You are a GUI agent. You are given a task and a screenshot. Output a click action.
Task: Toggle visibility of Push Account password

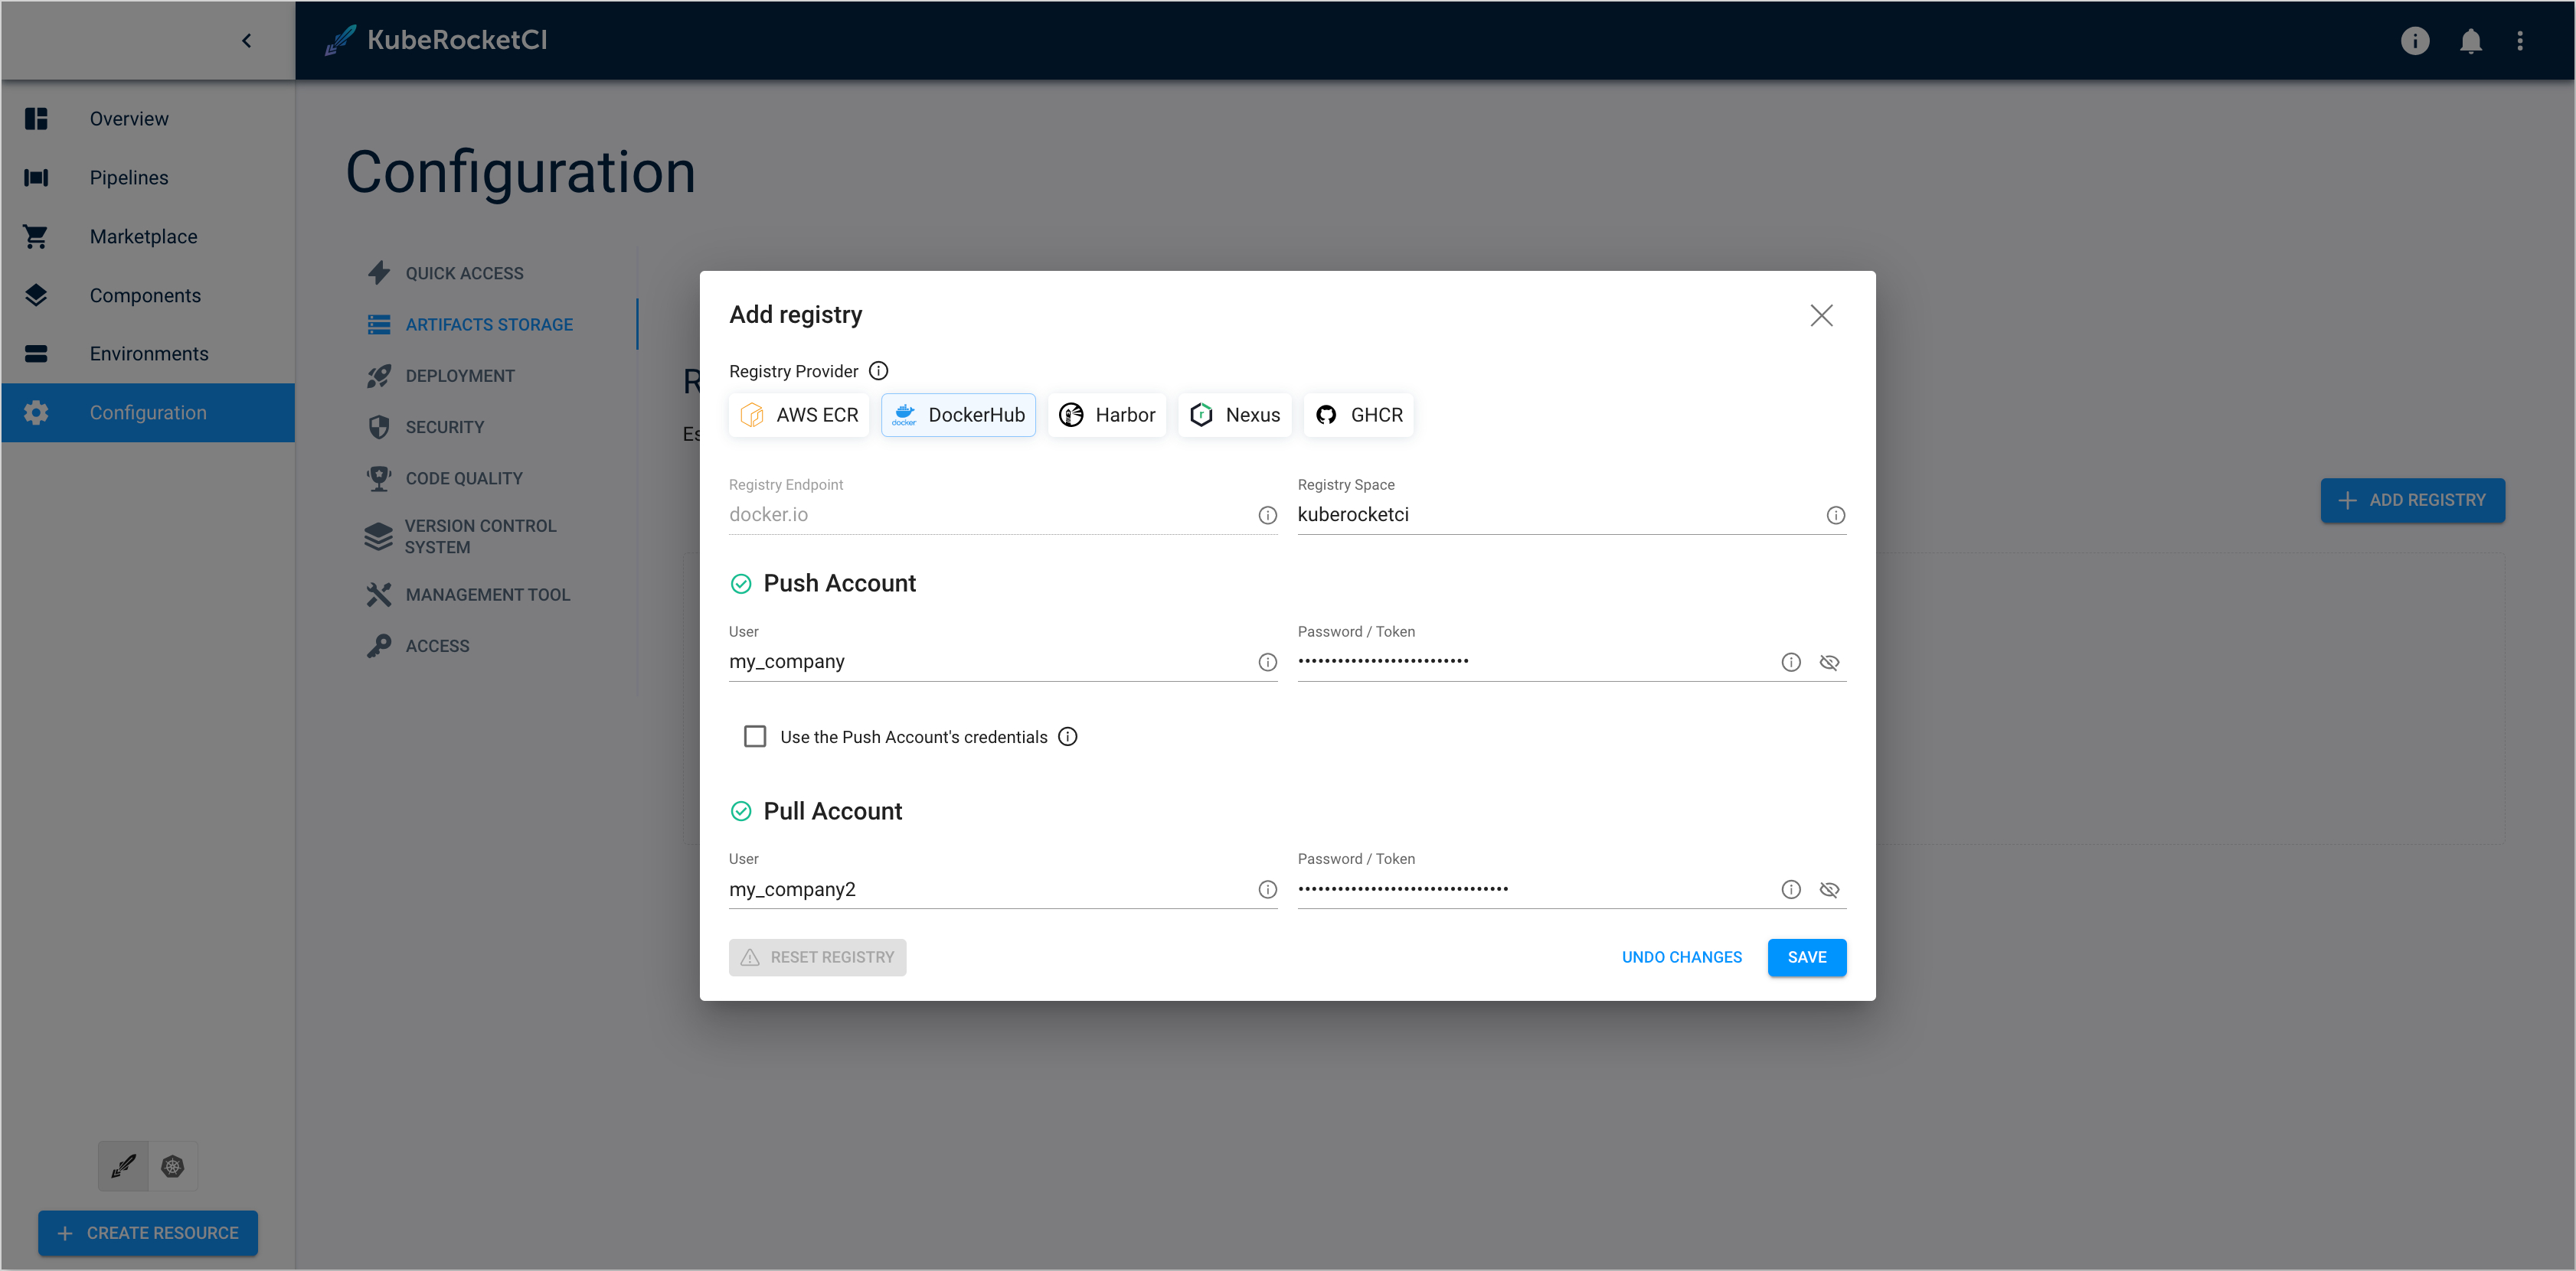point(1830,662)
